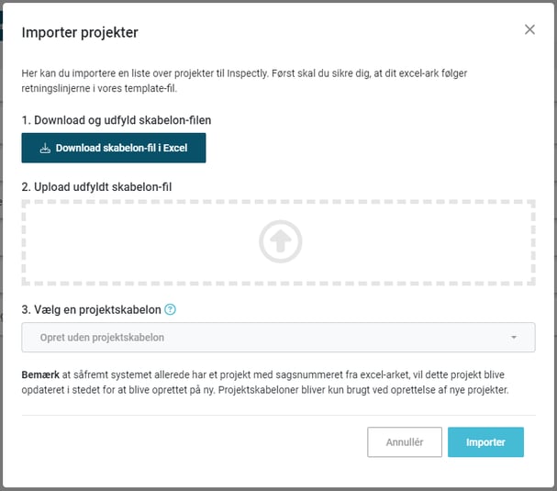This screenshot has width=557, height=491.
Task: Click the heading 1. Download og udfyld skabelon-filen
Action: coord(117,120)
